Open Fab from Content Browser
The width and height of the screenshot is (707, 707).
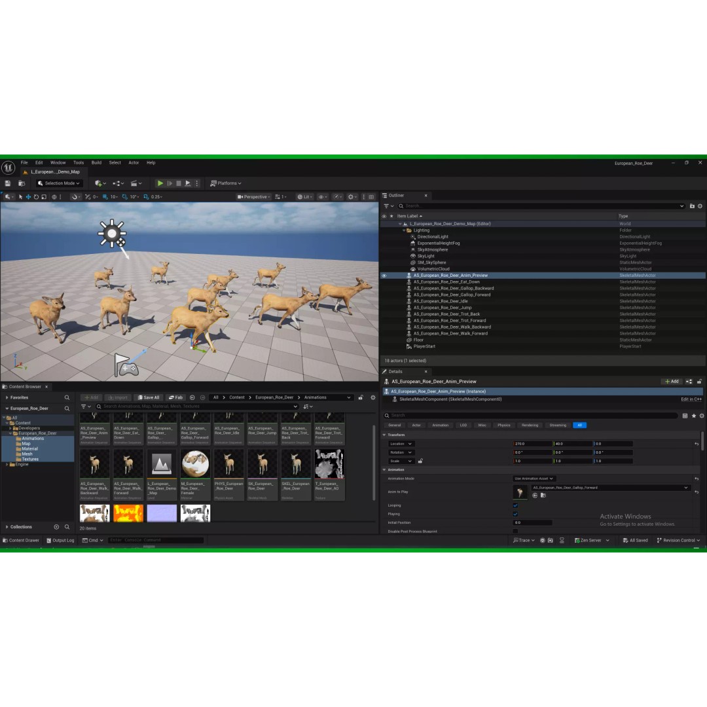tap(176, 398)
